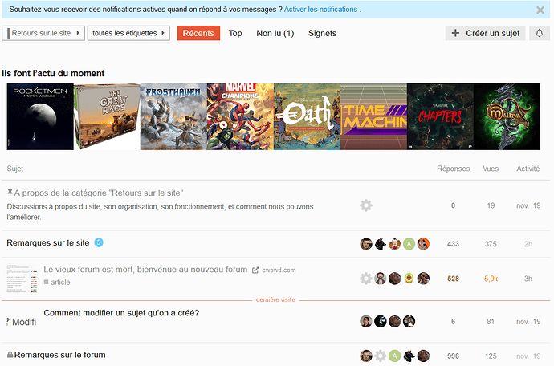Click the Créer un sujet button

click(x=485, y=33)
